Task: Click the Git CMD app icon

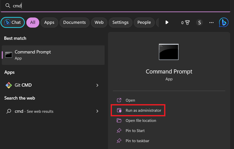Action: (9, 85)
